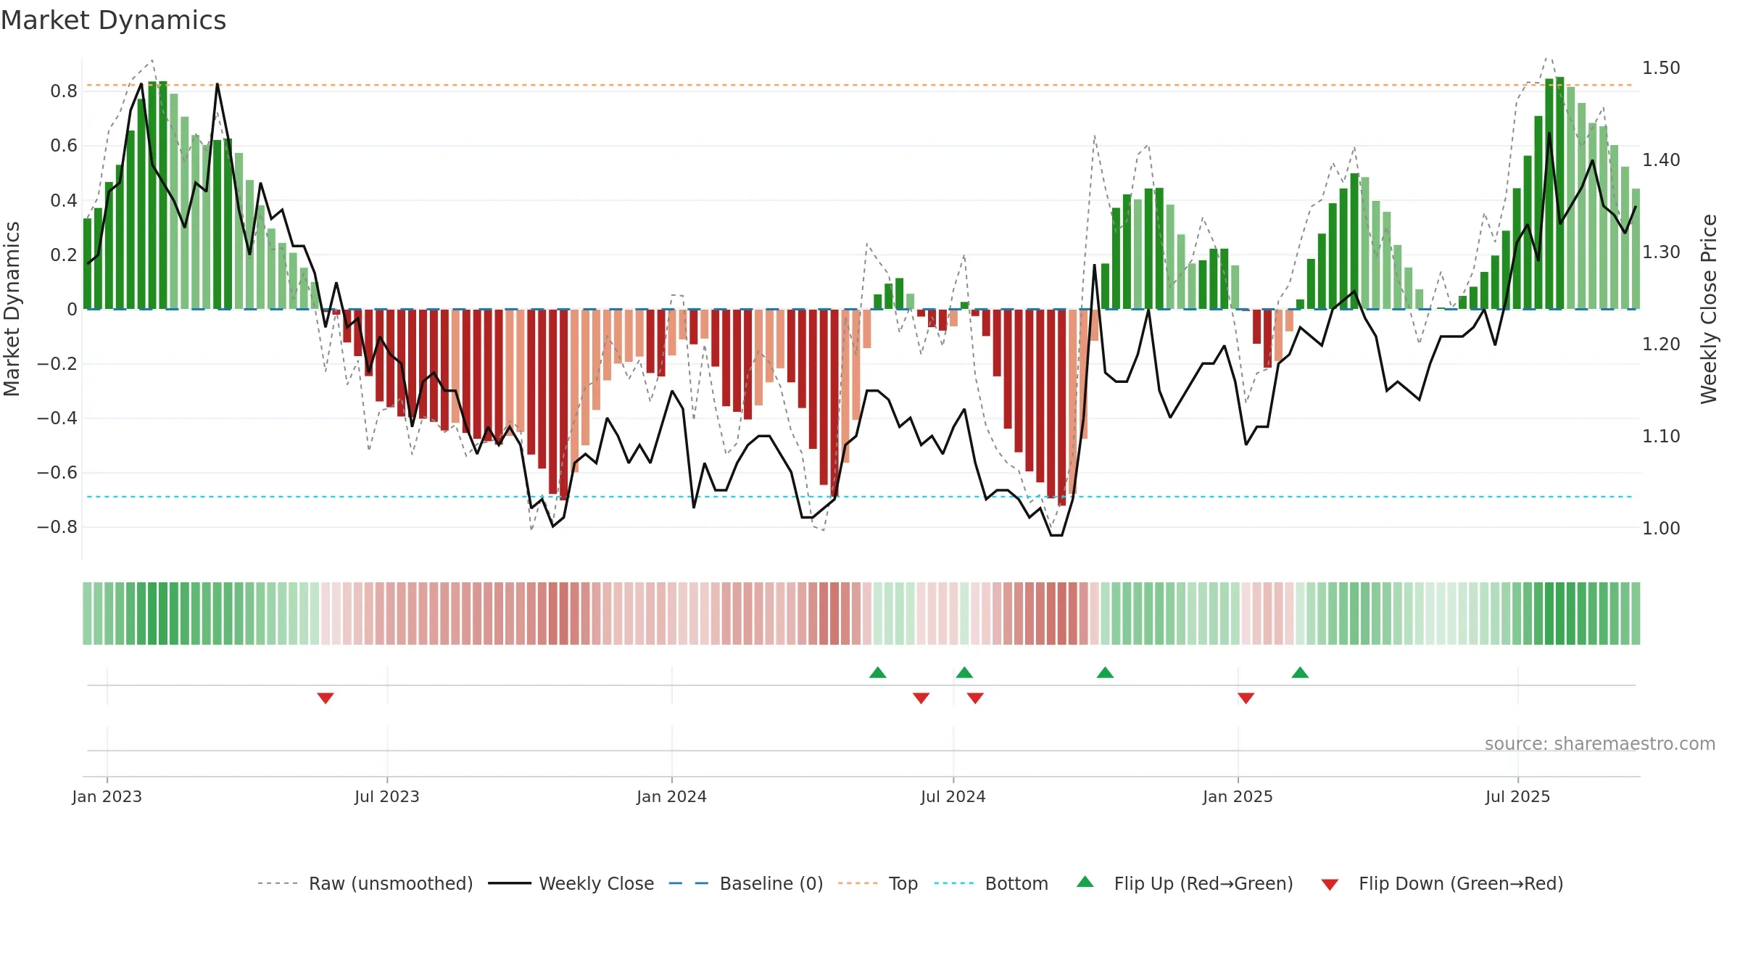Viewport: 1740px width, 979px height.
Task: Click the 0.8 left axis value
Action: click(64, 91)
